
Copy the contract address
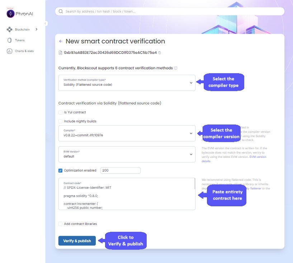160,53
